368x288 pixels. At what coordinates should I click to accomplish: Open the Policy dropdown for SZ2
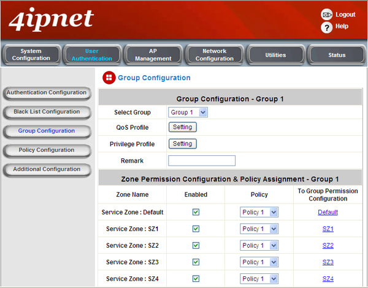(259, 245)
